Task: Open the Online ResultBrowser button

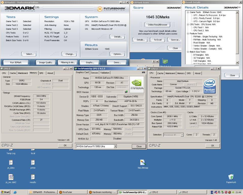Action: pyautogui.click(x=157, y=25)
